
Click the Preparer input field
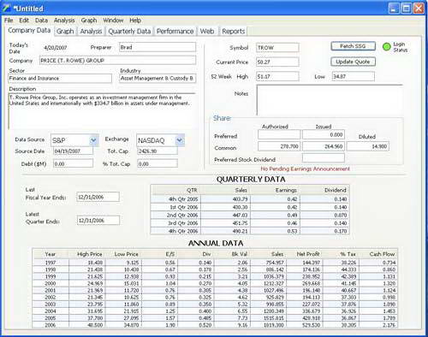[x=158, y=47]
